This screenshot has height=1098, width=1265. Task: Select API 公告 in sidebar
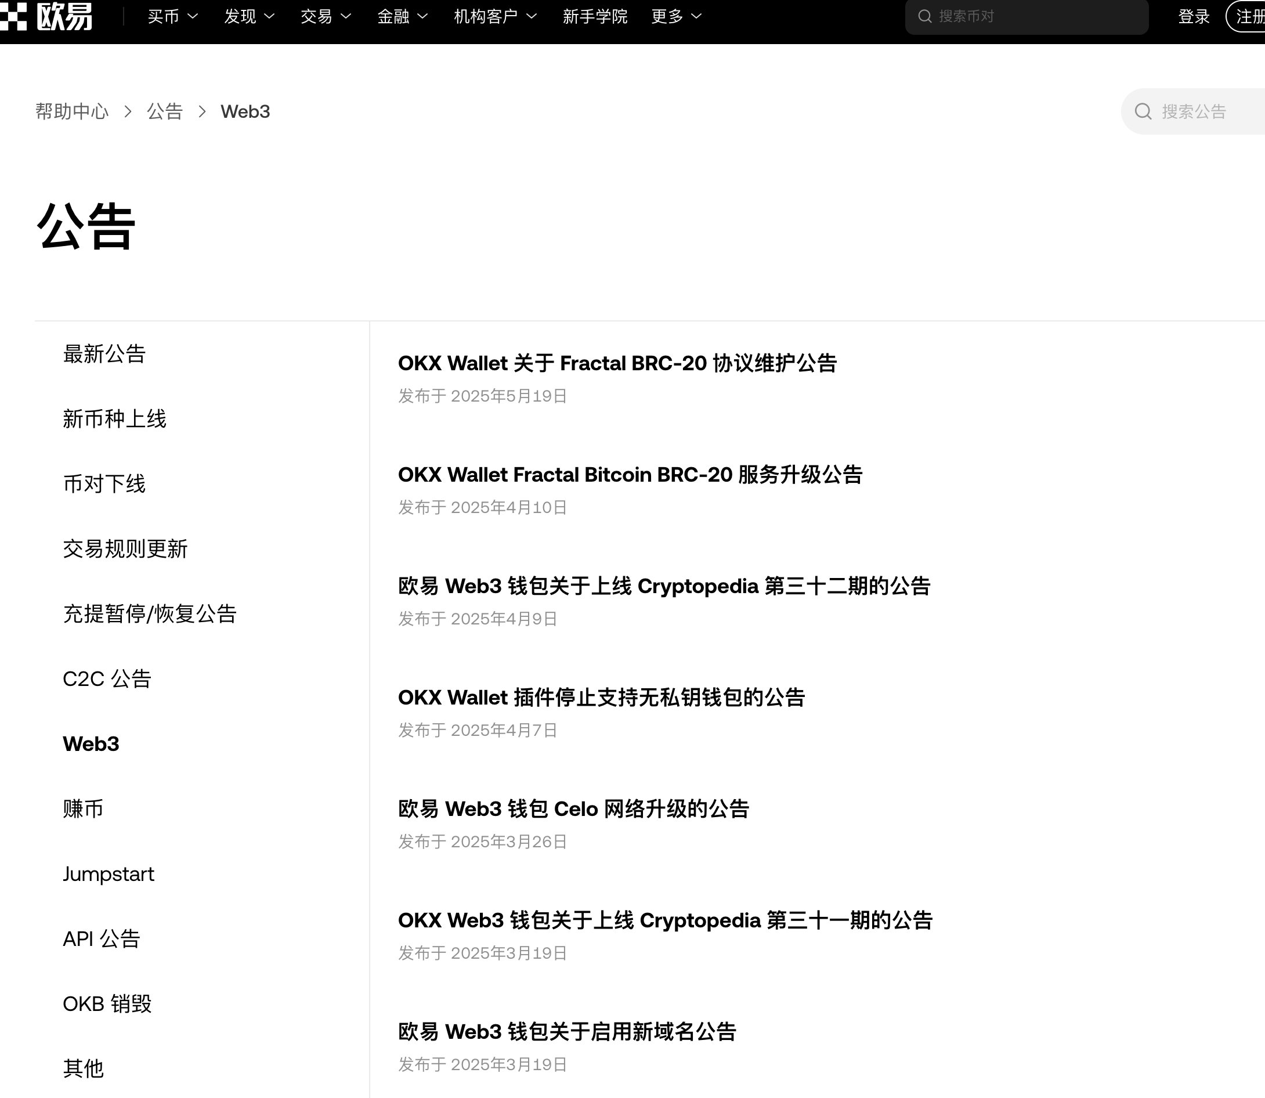point(102,938)
